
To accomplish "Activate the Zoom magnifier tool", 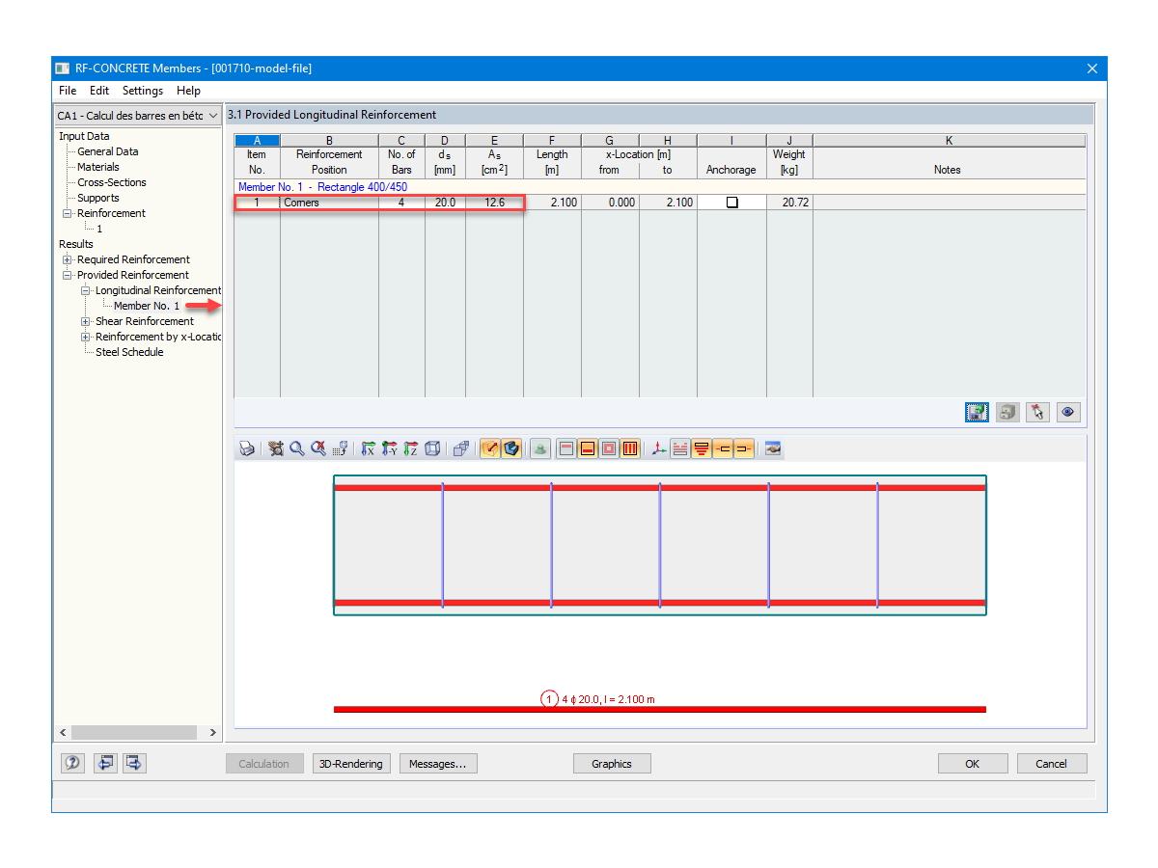I will pos(296,448).
